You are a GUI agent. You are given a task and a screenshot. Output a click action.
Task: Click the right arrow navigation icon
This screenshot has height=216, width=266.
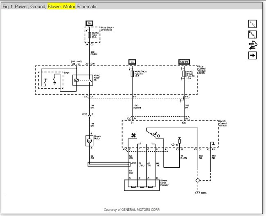252,56
